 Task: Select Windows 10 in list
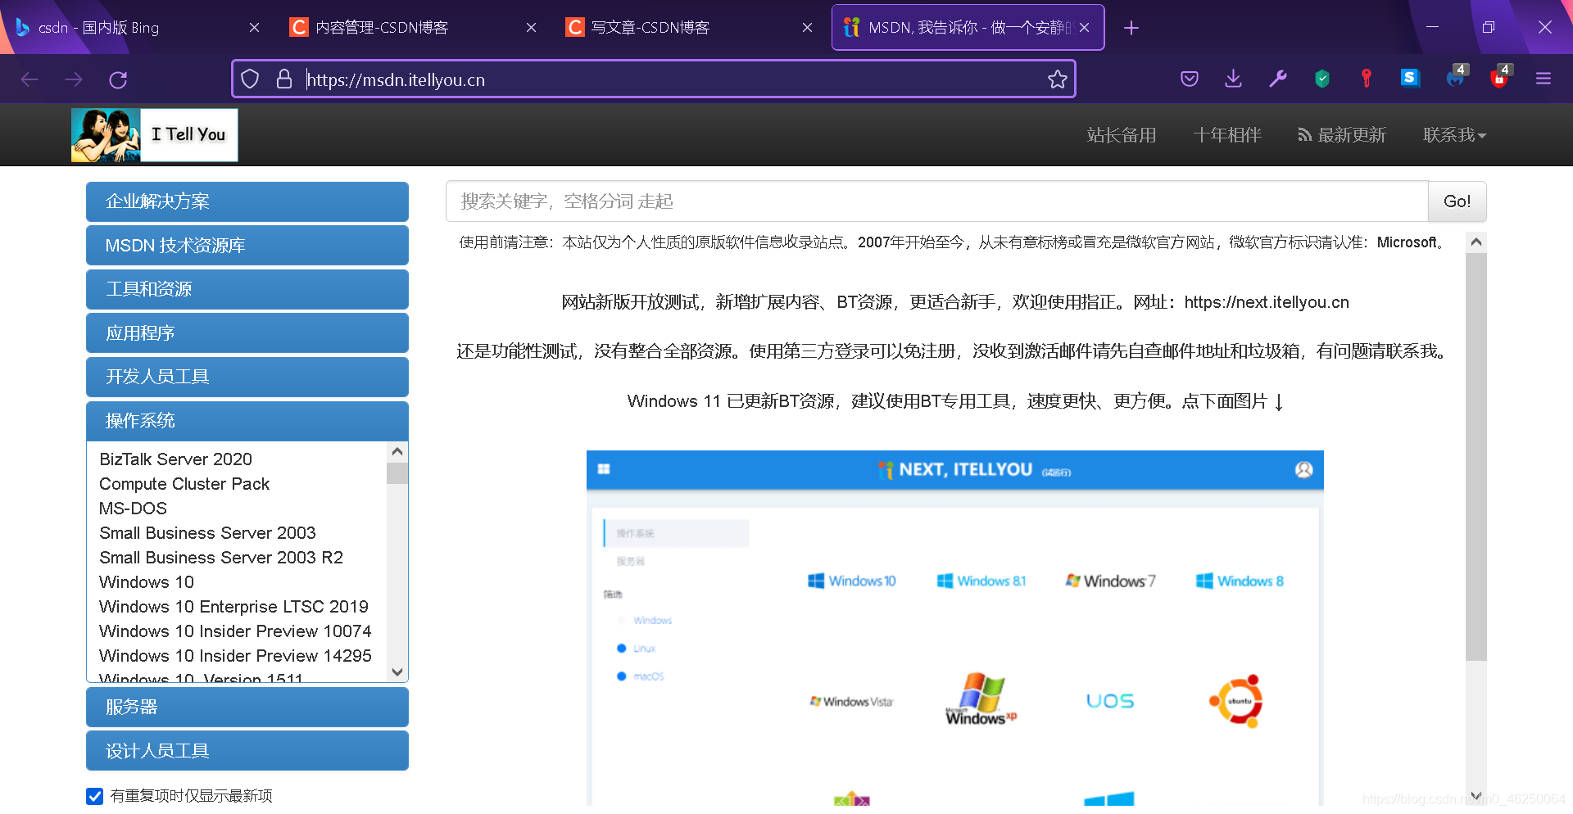point(147,582)
